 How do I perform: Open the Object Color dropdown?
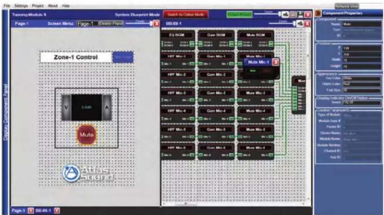pyautogui.click(x=361, y=84)
